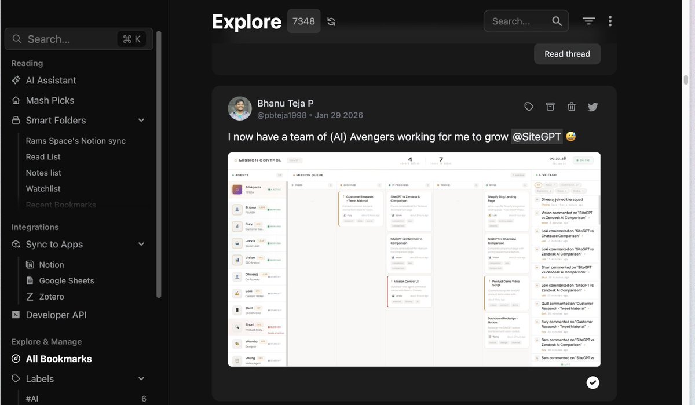695x405 pixels.
Task: Open the Read List folder
Action: click(x=43, y=157)
